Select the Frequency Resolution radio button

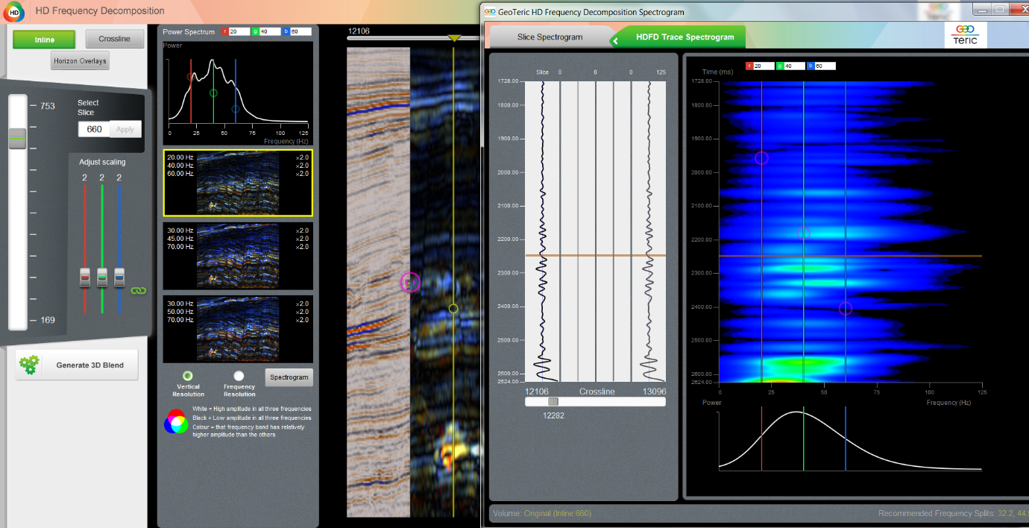click(x=239, y=376)
